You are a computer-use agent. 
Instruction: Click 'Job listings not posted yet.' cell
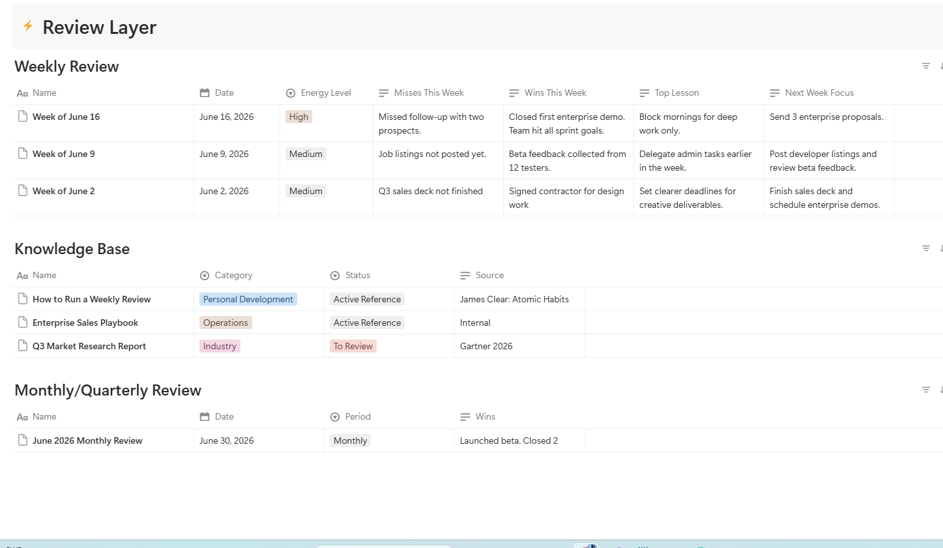[438, 160]
